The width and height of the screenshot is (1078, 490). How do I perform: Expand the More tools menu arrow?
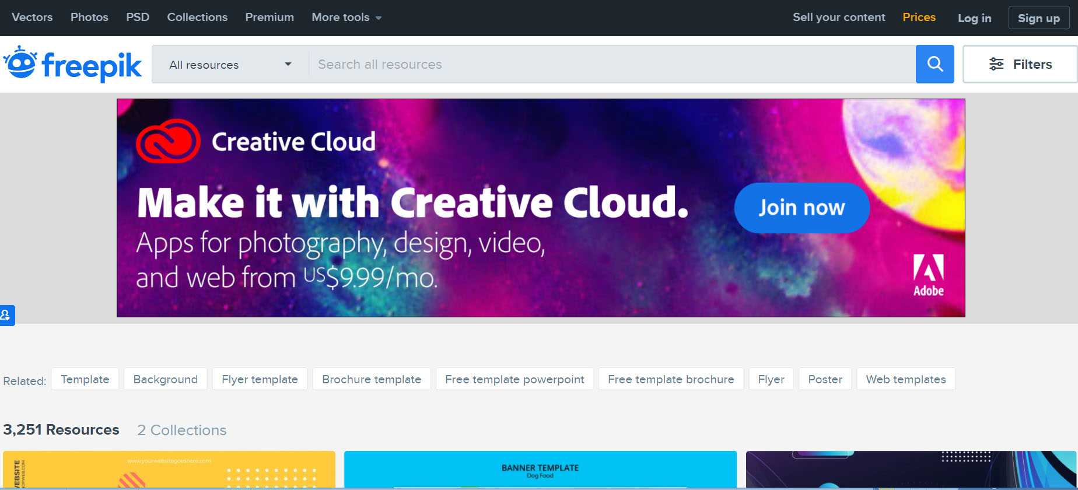tap(379, 18)
